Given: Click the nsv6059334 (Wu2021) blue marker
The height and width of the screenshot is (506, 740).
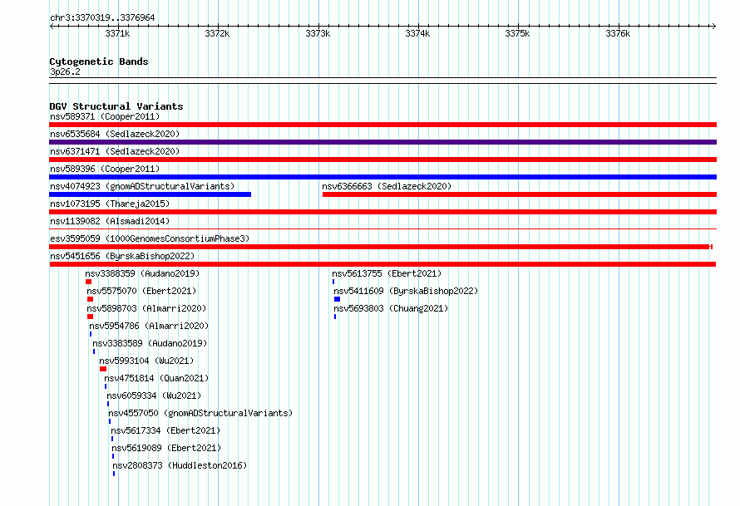Looking at the screenshot, I should pyautogui.click(x=108, y=404).
